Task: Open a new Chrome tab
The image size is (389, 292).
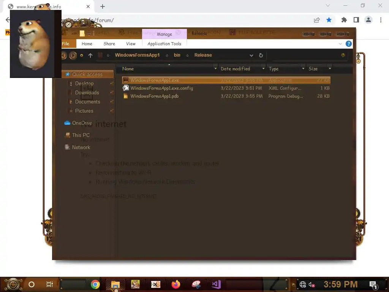Action: pos(103,6)
